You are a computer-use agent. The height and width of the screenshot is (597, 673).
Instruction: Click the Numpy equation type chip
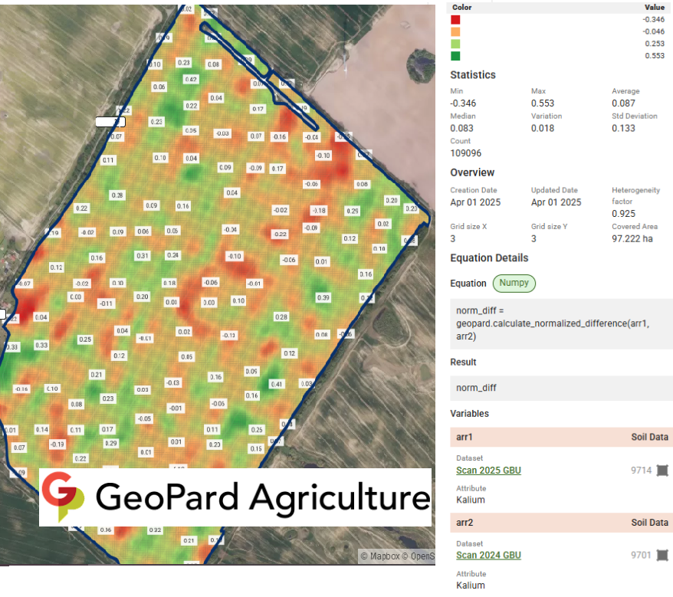[x=514, y=283]
